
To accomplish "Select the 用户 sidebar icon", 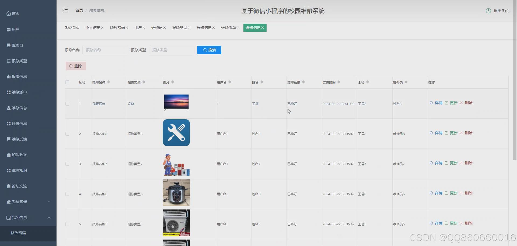I will coord(8,29).
